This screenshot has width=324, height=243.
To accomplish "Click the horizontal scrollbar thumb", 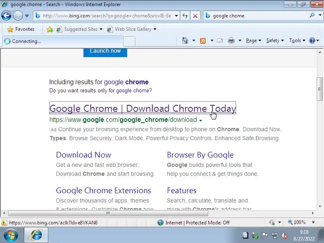I will click(x=108, y=213).
